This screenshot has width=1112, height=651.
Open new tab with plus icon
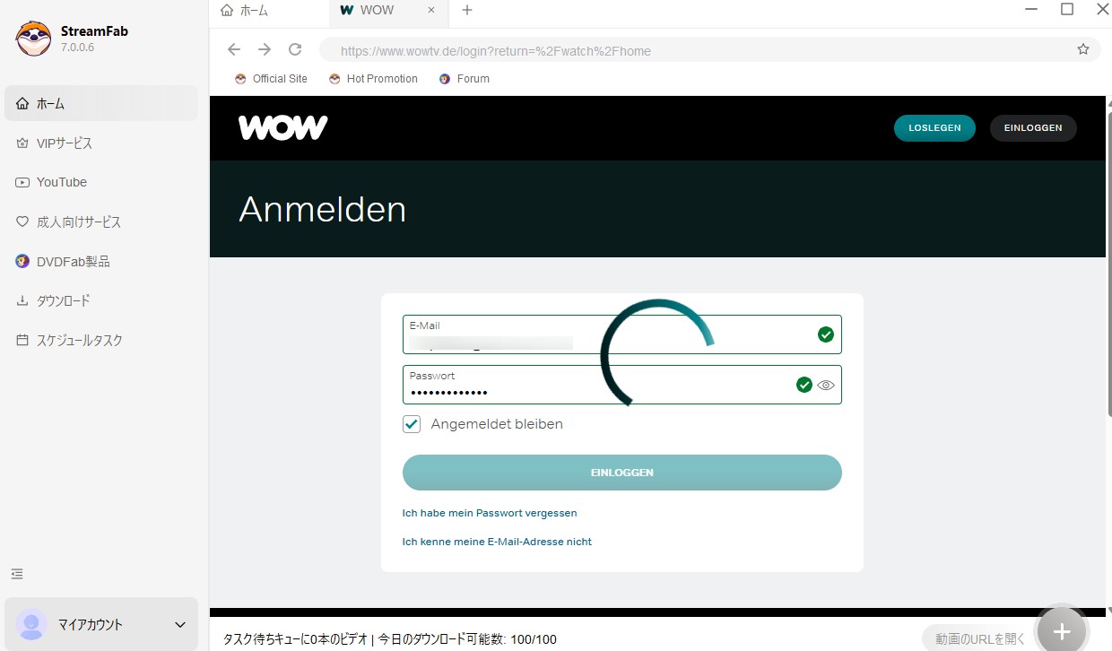[x=467, y=11]
